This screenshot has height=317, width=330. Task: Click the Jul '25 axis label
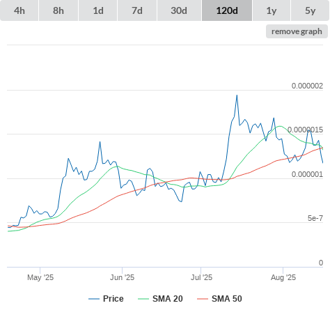(x=201, y=277)
